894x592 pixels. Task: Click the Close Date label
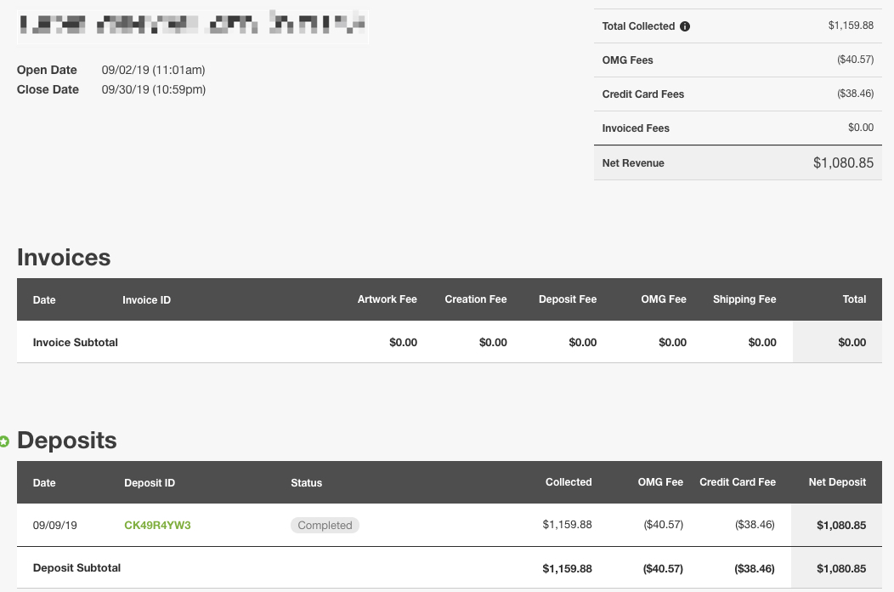tap(48, 89)
